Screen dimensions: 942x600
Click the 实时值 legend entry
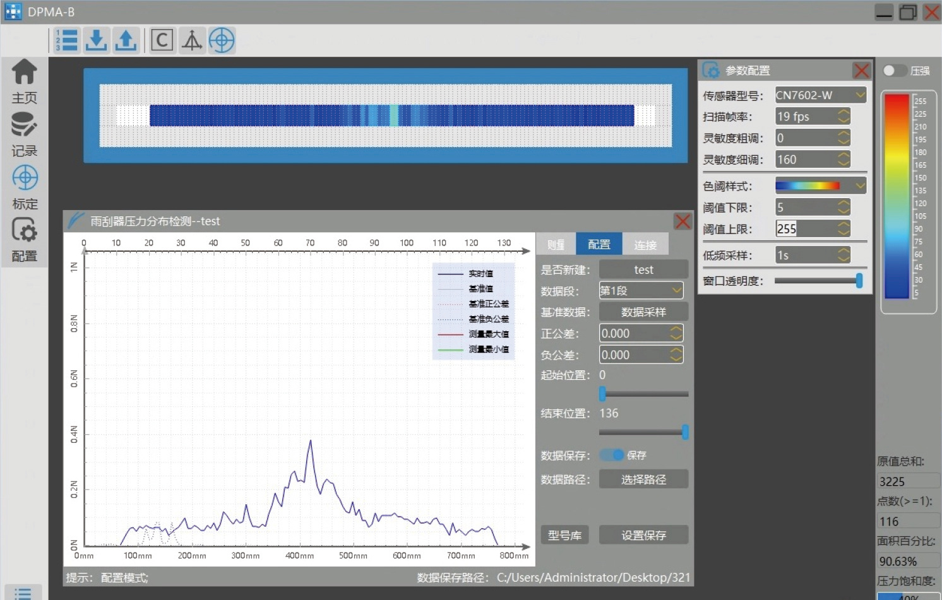474,273
